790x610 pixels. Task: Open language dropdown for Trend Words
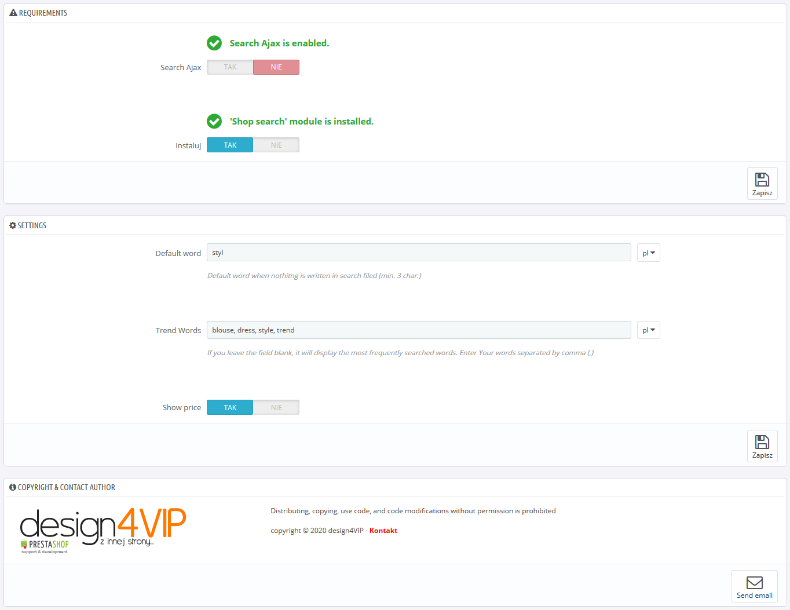649,330
